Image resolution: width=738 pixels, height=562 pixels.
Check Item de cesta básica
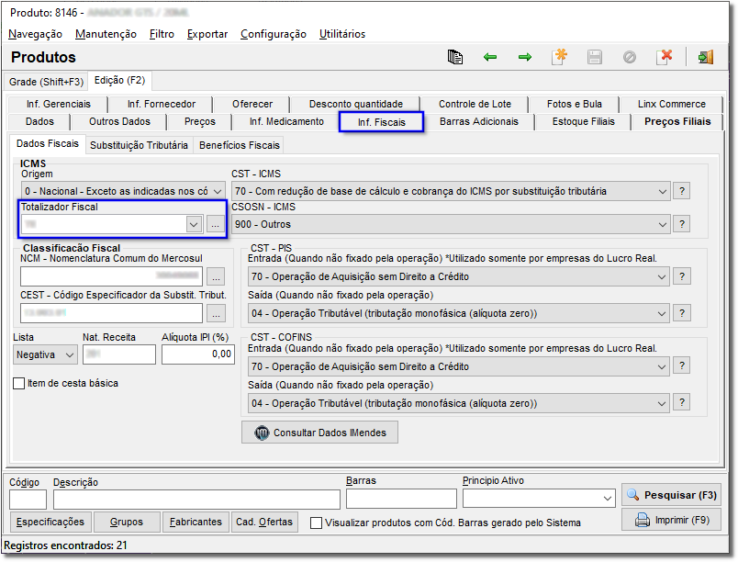click(19, 383)
